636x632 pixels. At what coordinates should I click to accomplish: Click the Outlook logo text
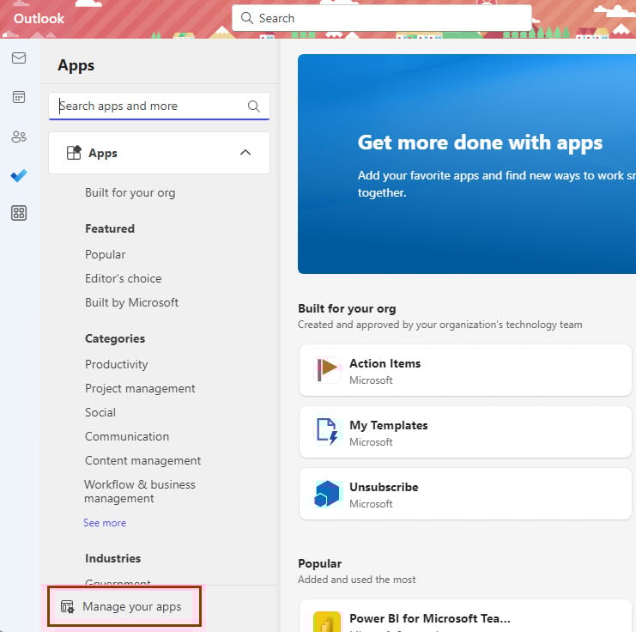point(39,18)
